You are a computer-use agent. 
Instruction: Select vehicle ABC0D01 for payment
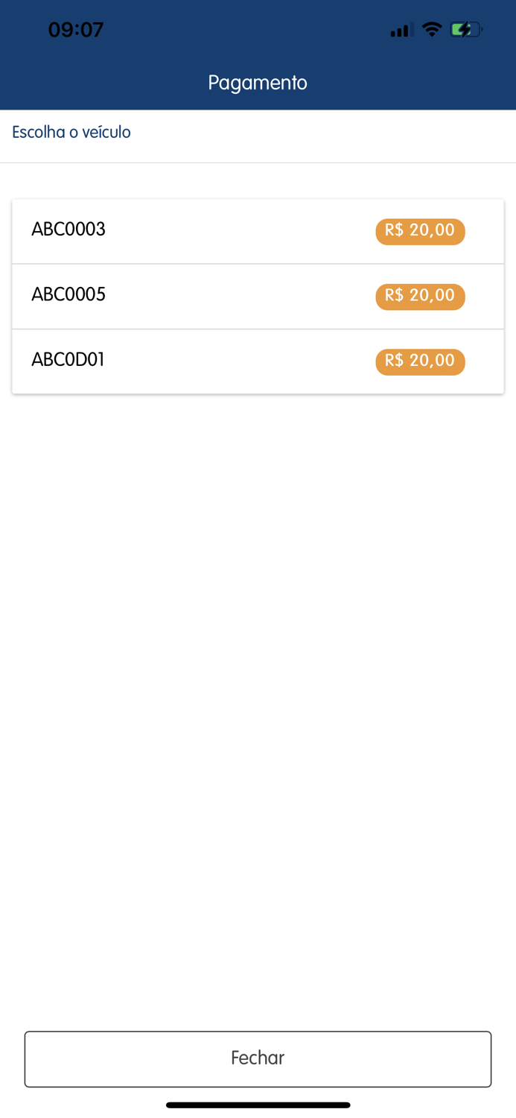(x=258, y=361)
